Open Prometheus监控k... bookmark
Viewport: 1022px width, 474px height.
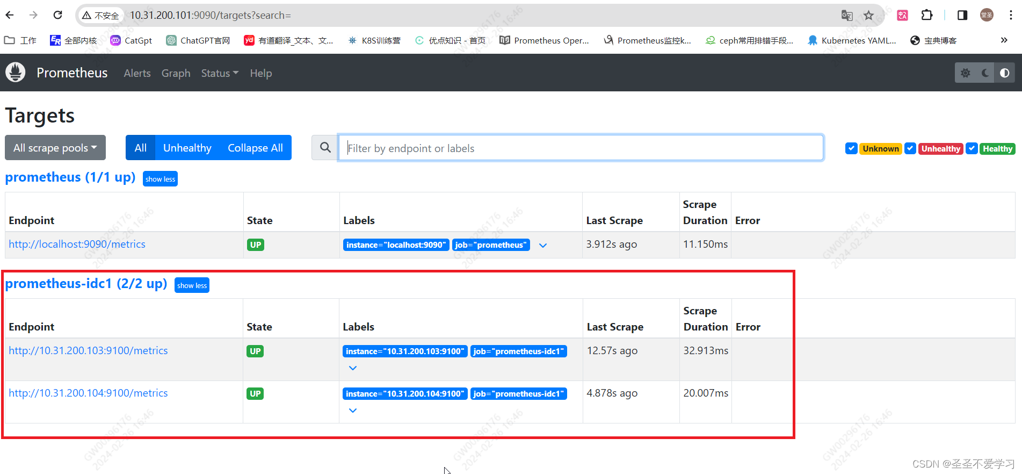(x=647, y=40)
